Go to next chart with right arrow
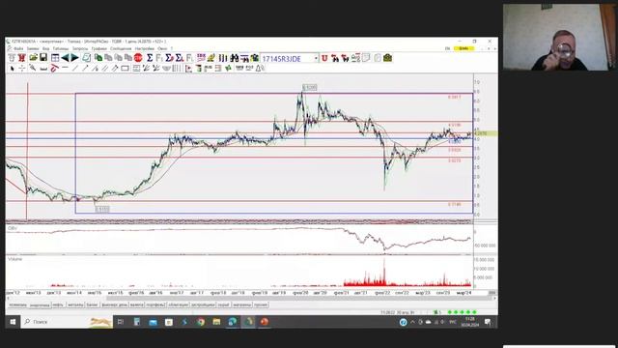Viewport: 618px width, 348px height. coord(74,58)
